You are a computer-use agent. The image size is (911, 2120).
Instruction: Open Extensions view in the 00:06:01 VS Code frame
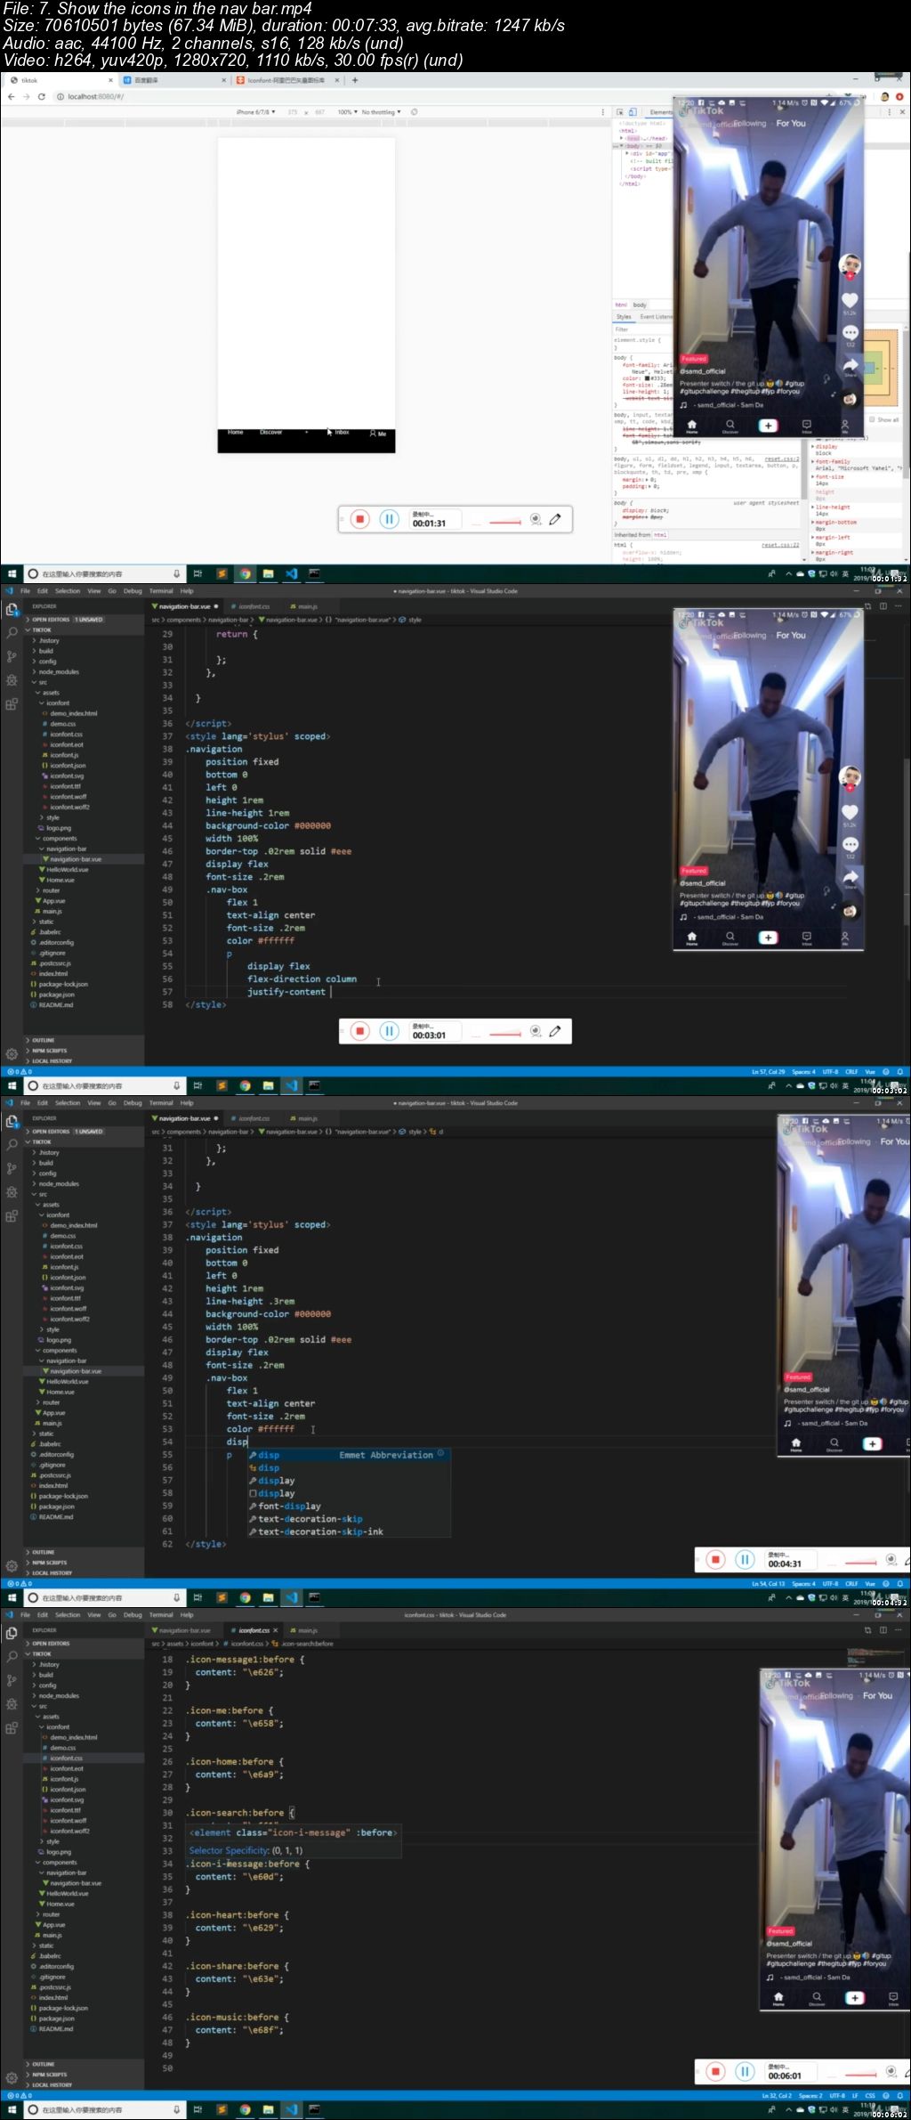click(x=12, y=1727)
